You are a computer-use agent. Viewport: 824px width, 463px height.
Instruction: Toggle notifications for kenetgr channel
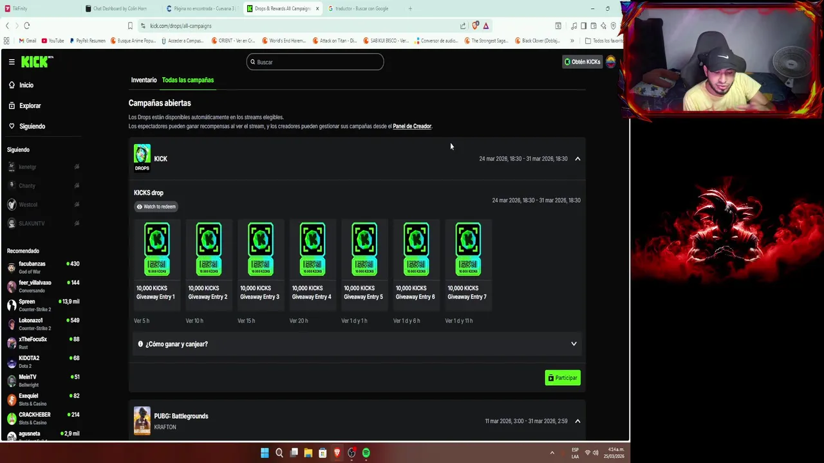click(77, 167)
